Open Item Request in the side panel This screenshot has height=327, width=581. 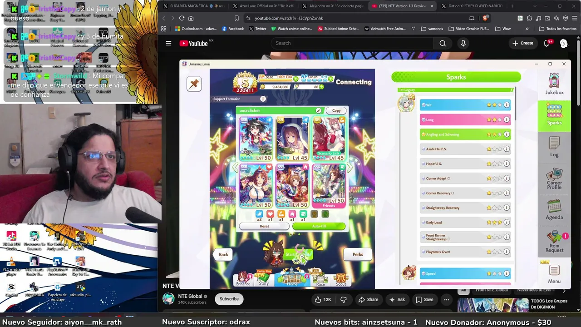[554, 242]
